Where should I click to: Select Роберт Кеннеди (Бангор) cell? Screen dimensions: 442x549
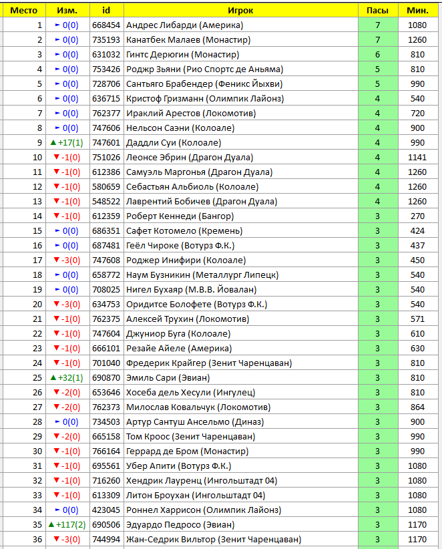tap(241, 216)
